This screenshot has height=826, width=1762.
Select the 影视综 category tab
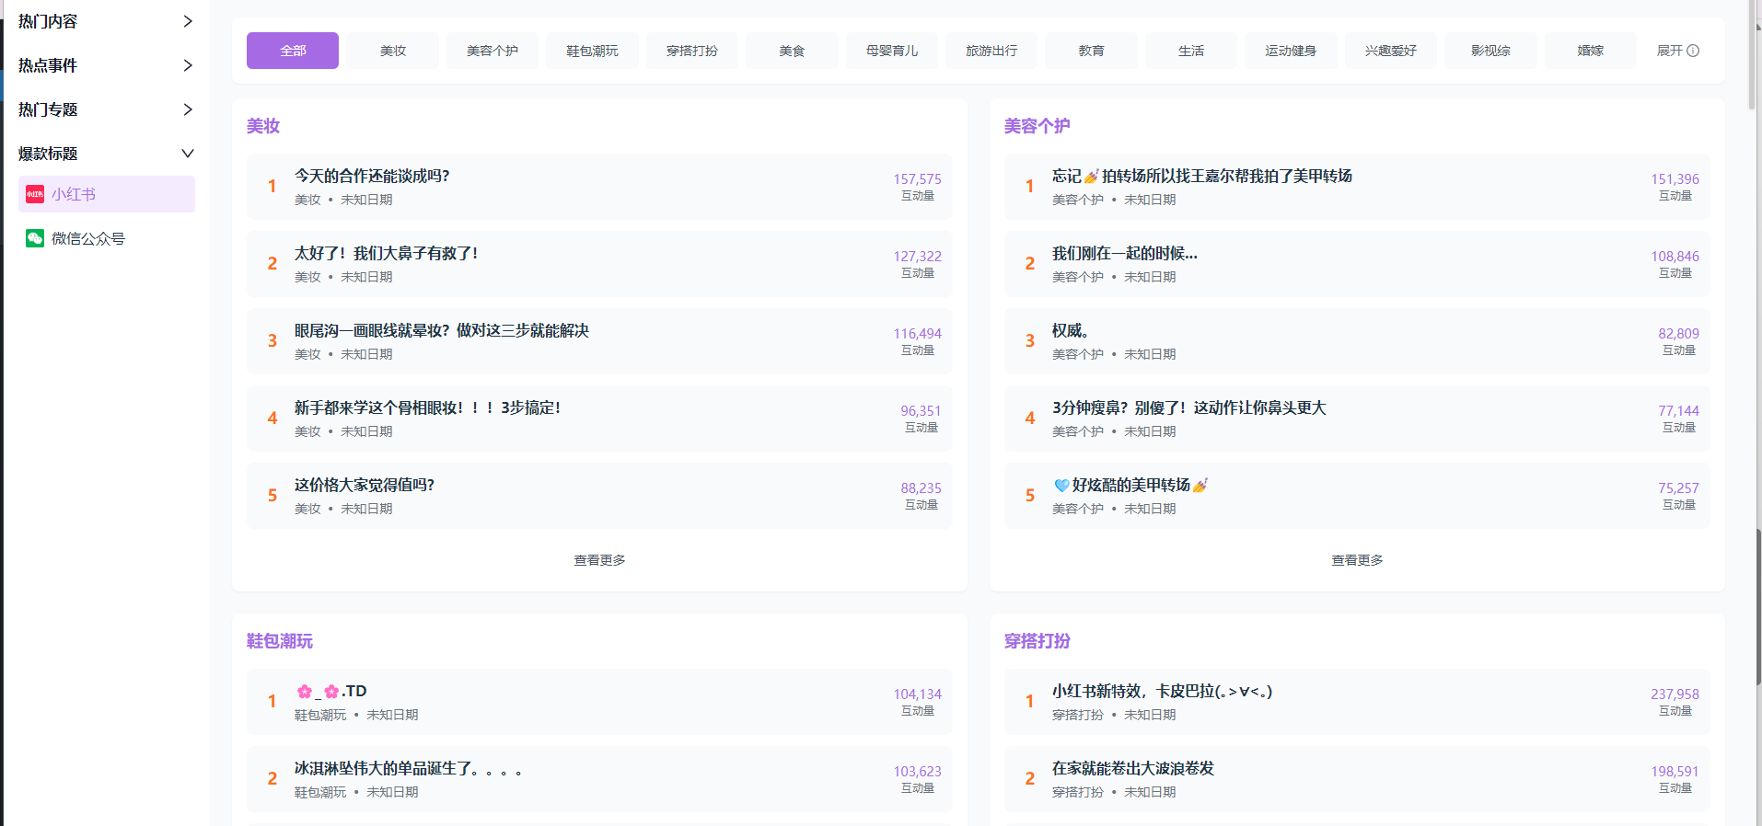pos(1490,51)
